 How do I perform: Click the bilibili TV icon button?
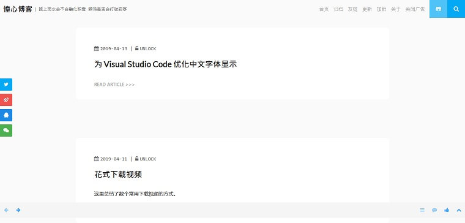coord(438,9)
